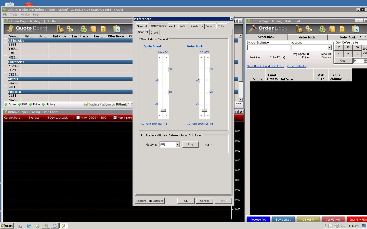Expand the arrow beside Quote Board T icon
The image size is (367, 229).
110,29
